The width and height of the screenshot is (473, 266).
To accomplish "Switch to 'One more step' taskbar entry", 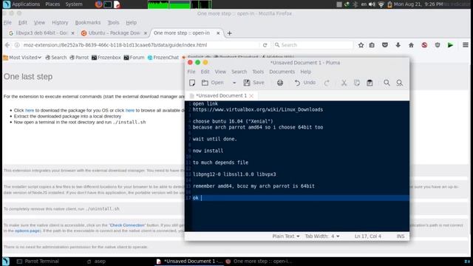I will 259,262.
